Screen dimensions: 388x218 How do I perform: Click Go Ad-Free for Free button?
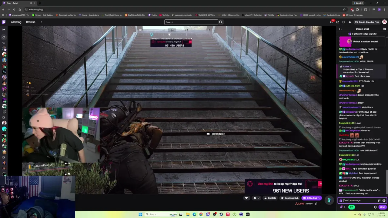pyautogui.click(x=367, y=22)
